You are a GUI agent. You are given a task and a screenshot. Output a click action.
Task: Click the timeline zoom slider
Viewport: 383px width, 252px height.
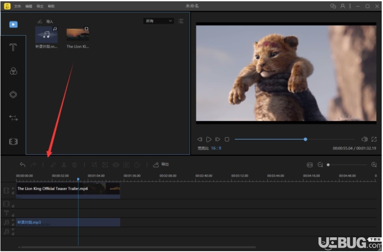click(x=347, y=165)
